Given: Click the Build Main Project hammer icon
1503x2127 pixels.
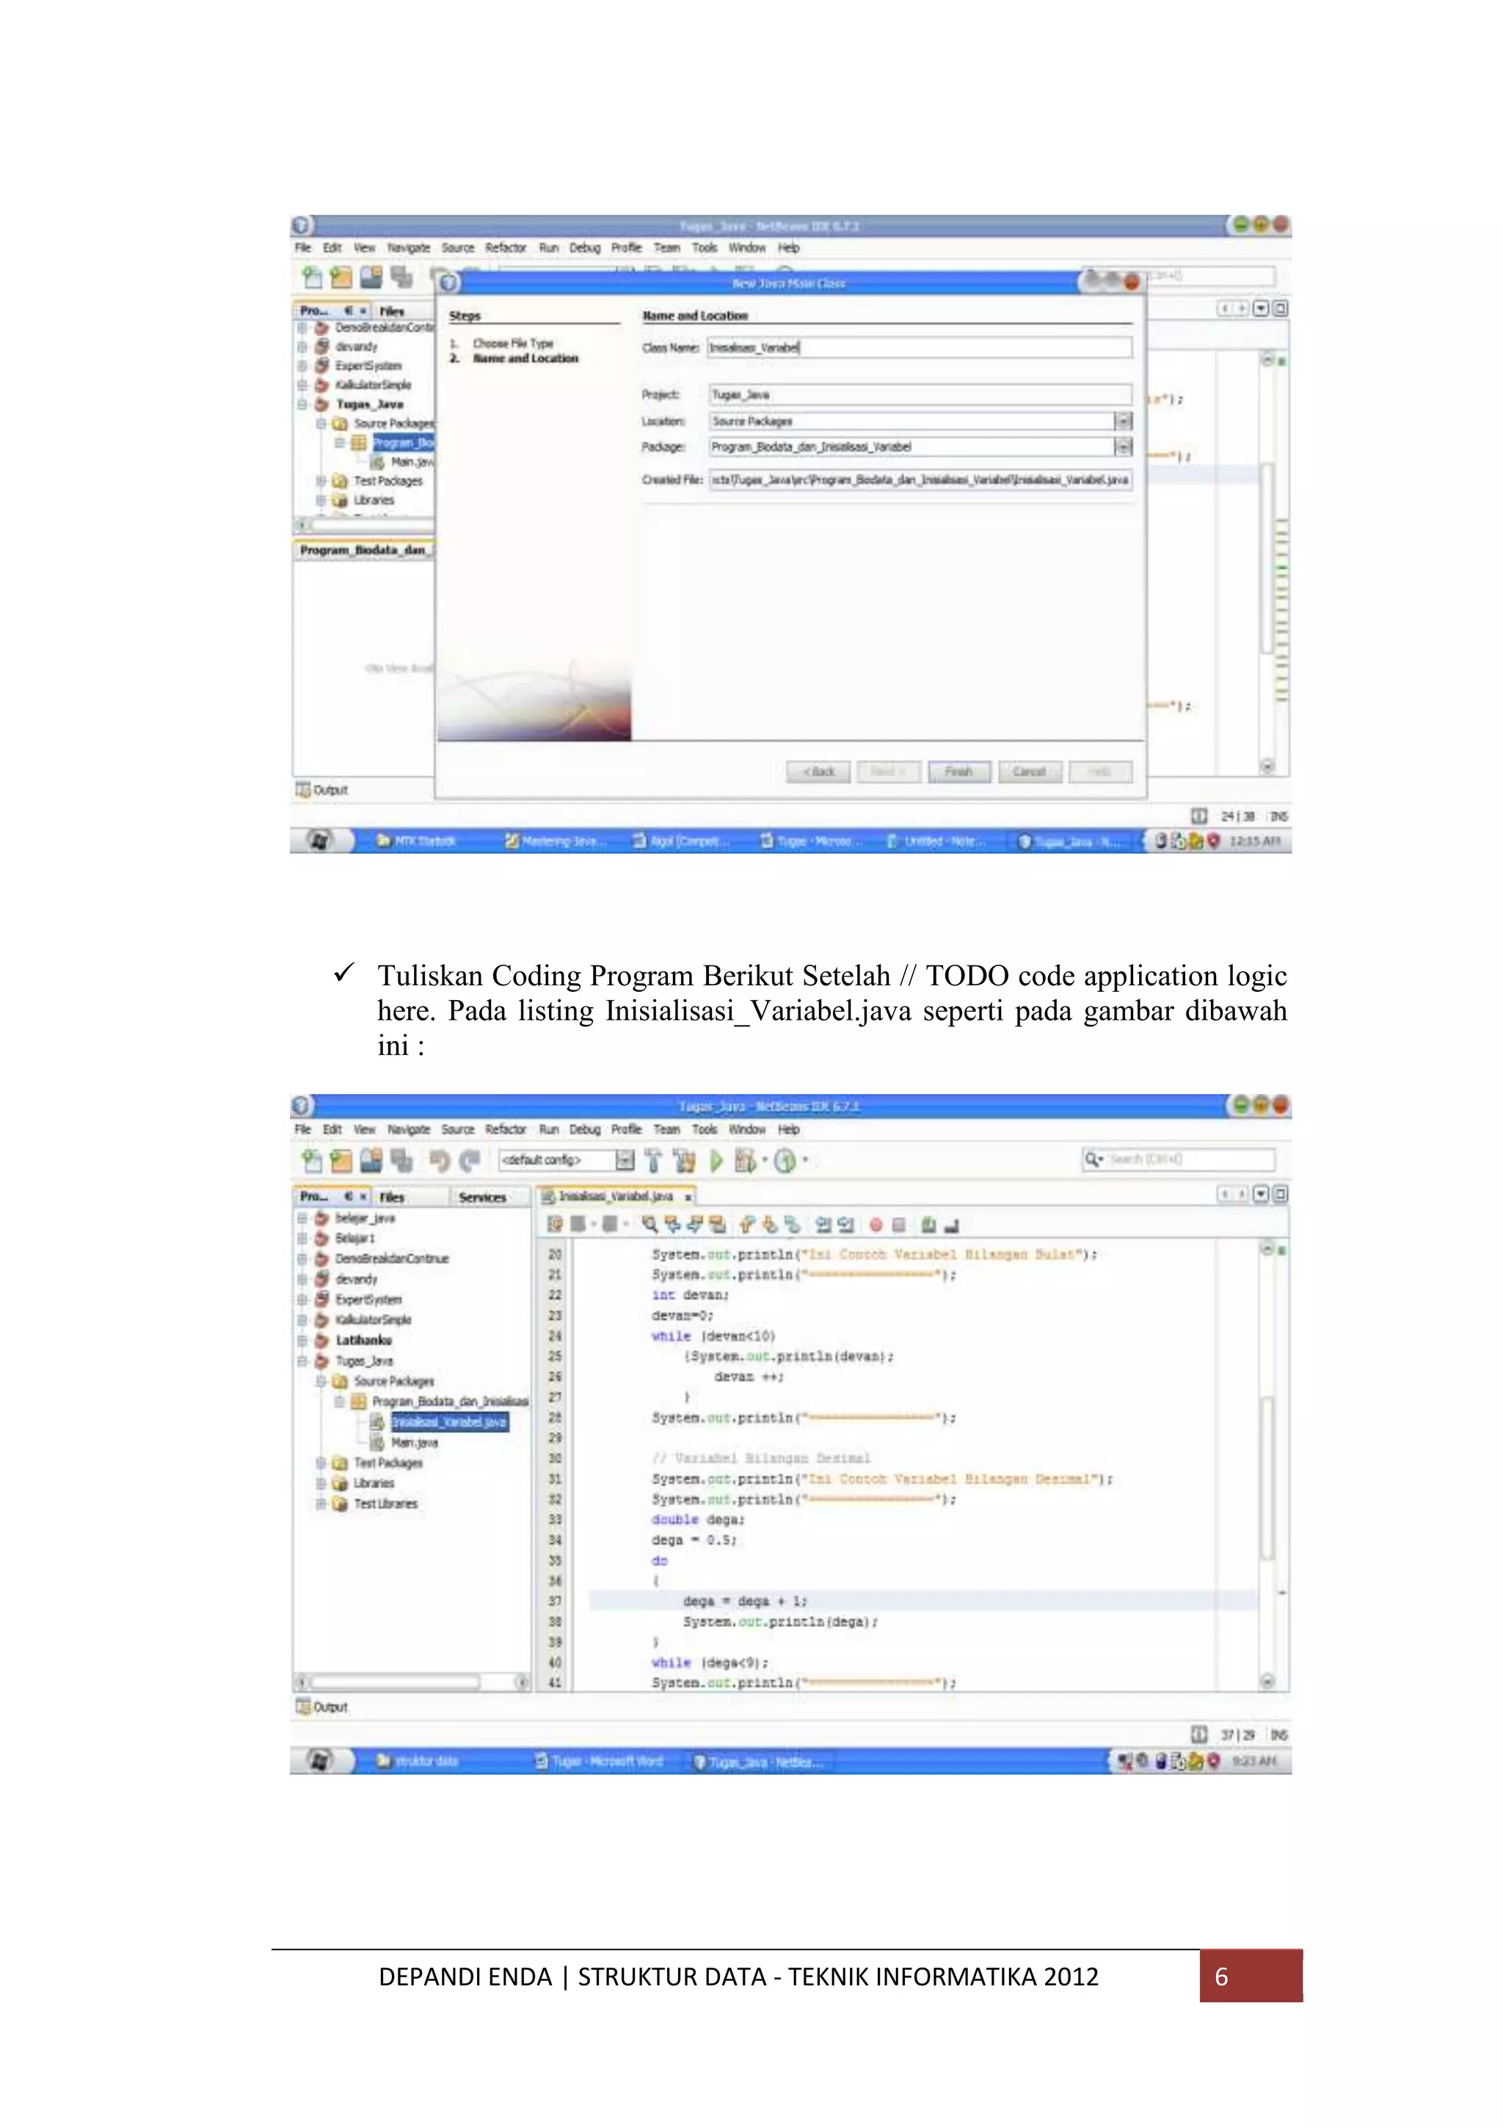Looking at the screenshot, I should [654, 1160].
